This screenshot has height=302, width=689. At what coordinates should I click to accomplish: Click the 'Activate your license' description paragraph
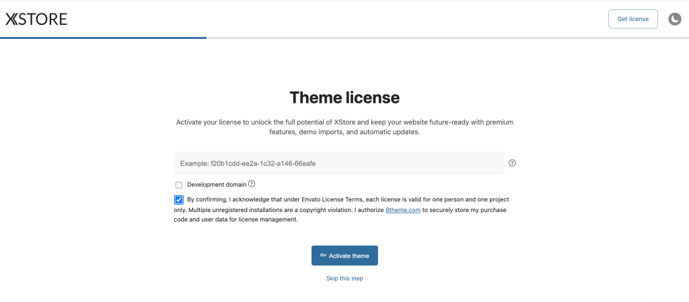(x=344, y=128)
